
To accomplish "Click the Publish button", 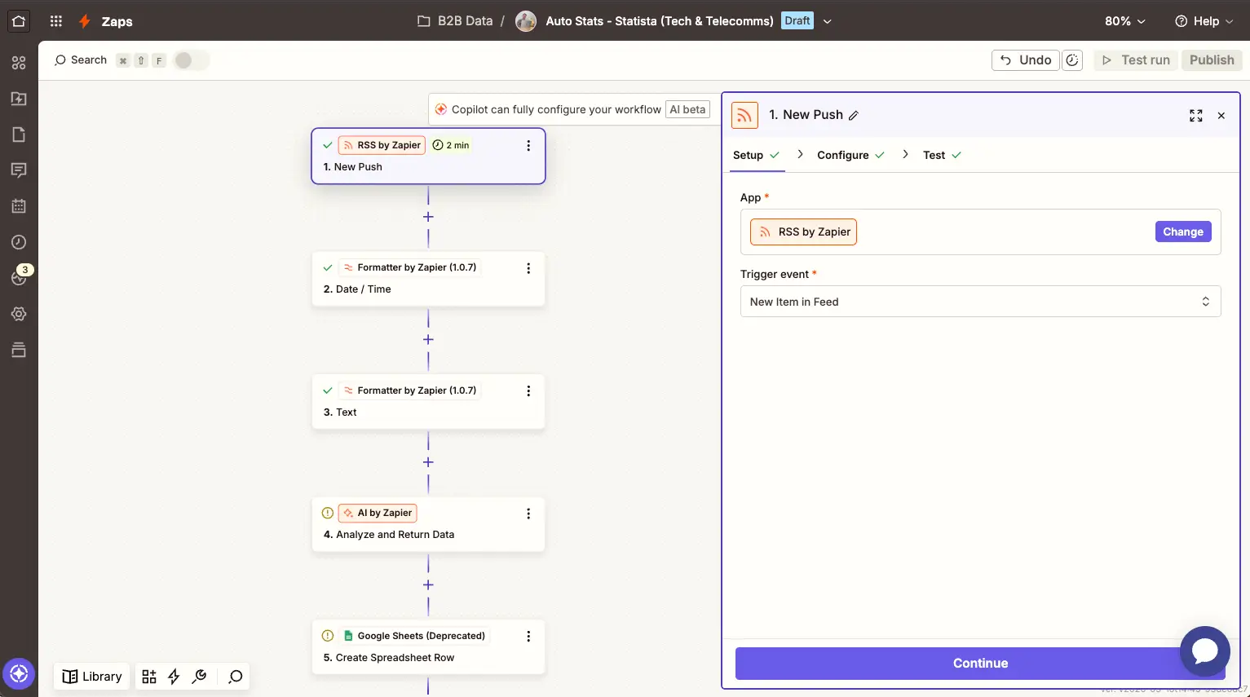I will tap(1212, 60).
